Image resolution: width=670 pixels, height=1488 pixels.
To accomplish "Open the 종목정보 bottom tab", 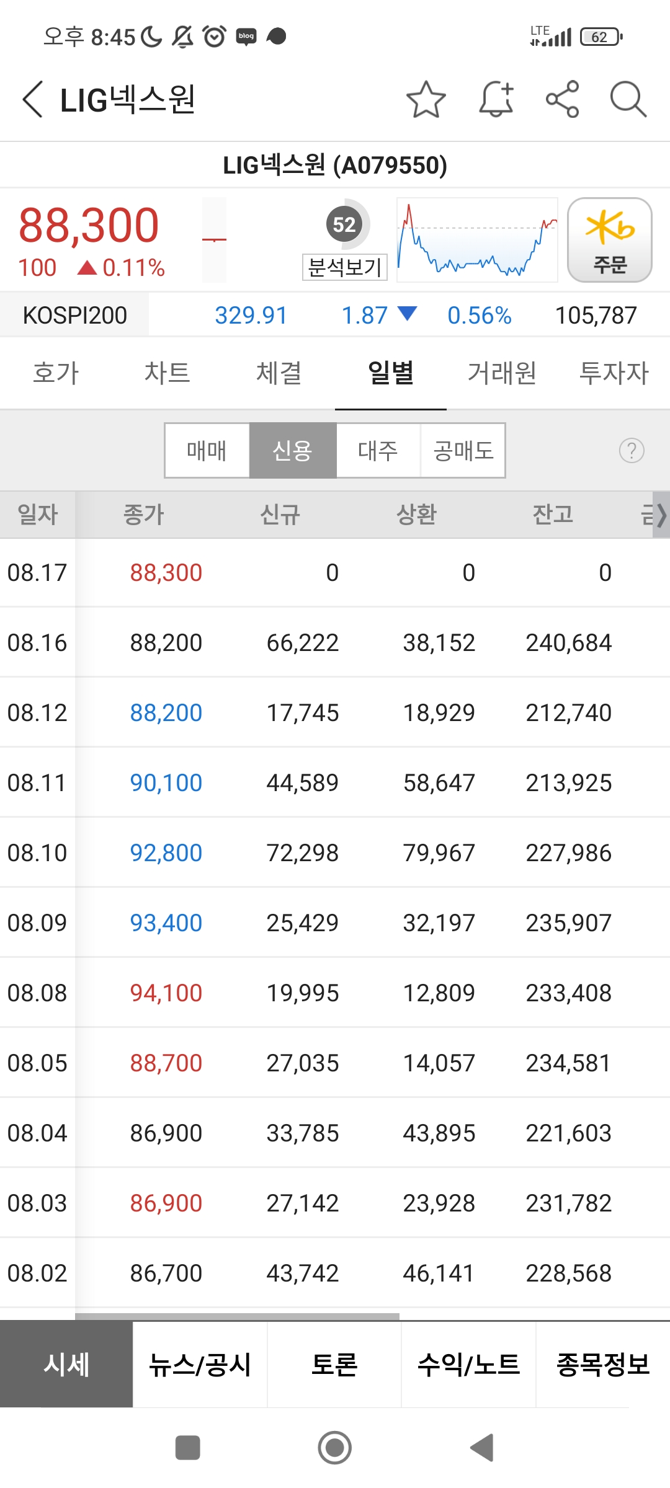I will click(603, 1365).
